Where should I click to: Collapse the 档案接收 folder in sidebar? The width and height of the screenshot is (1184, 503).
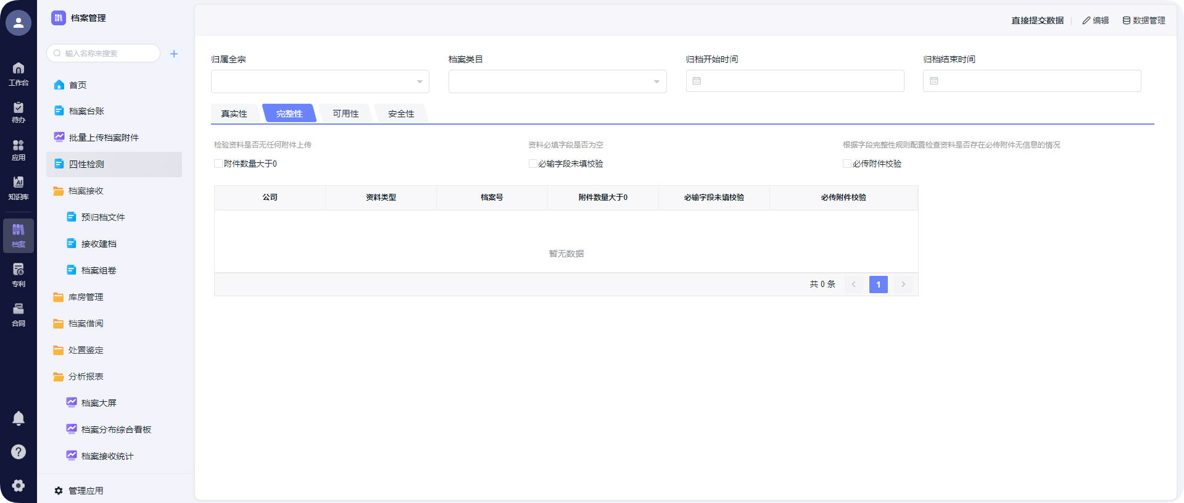[x=86, y=191]
